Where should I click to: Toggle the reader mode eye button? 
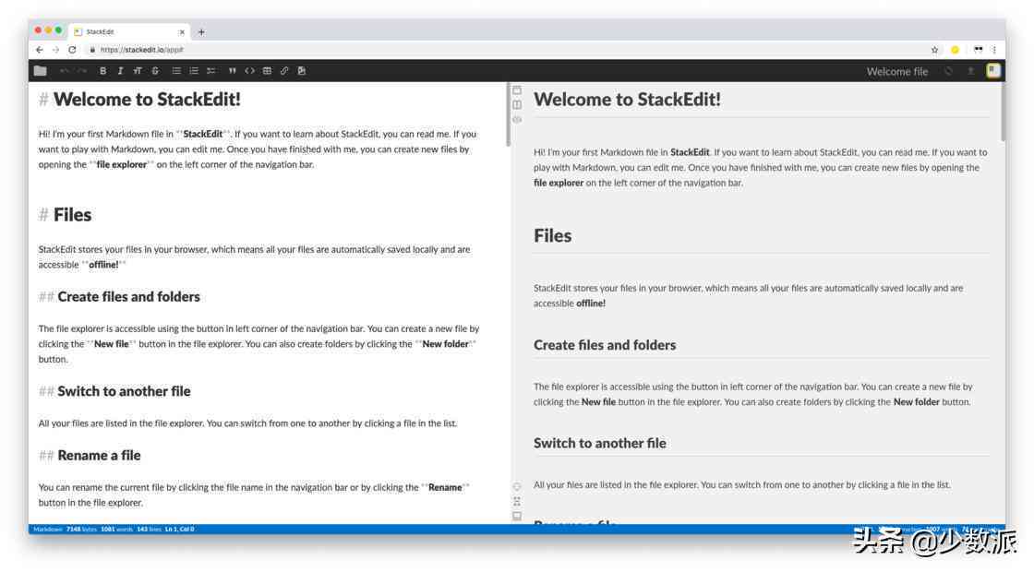[x=517, y=119]
